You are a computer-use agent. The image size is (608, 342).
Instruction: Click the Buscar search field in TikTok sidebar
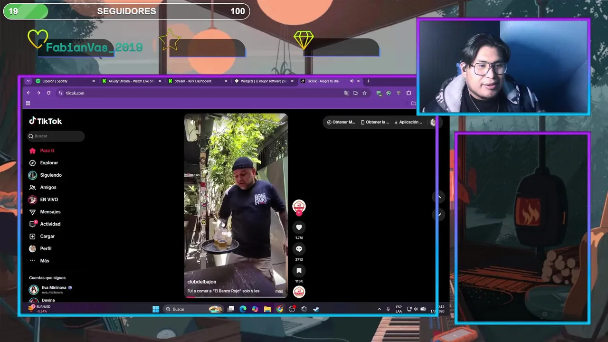[56, 136]
